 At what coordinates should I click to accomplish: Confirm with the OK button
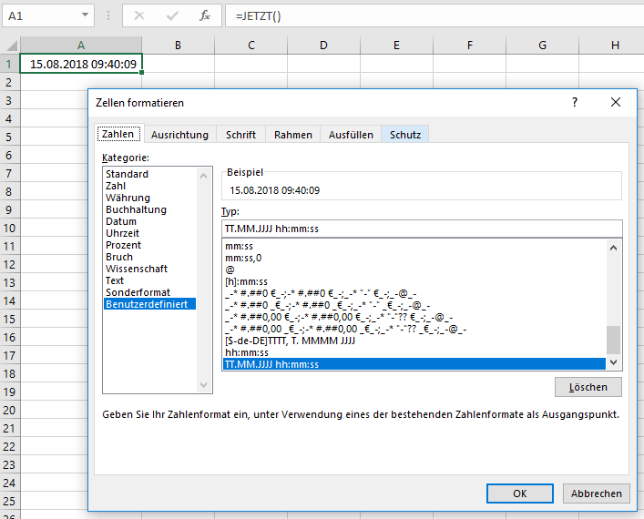pyautogui.click(x=519, y=494)
